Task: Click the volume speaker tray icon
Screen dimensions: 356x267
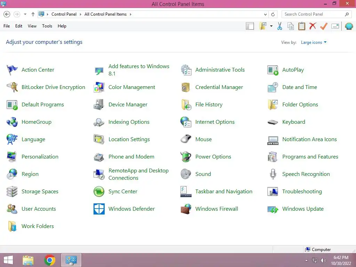Action: (323, 260)
